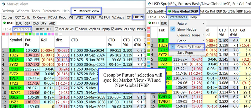Open Help menu in Market View window

click(66, 11)
